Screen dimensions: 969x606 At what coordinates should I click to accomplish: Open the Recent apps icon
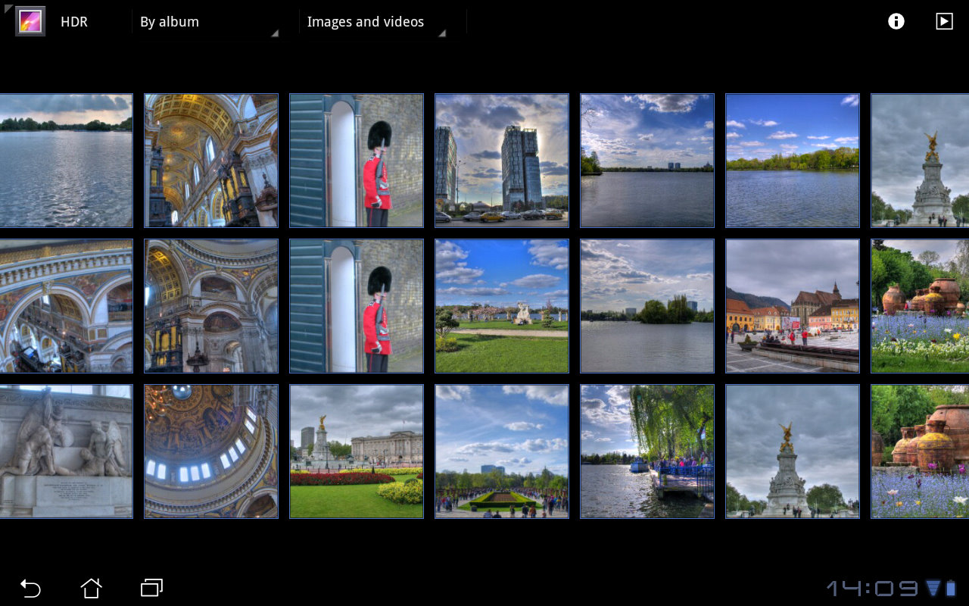coord(151,588)
